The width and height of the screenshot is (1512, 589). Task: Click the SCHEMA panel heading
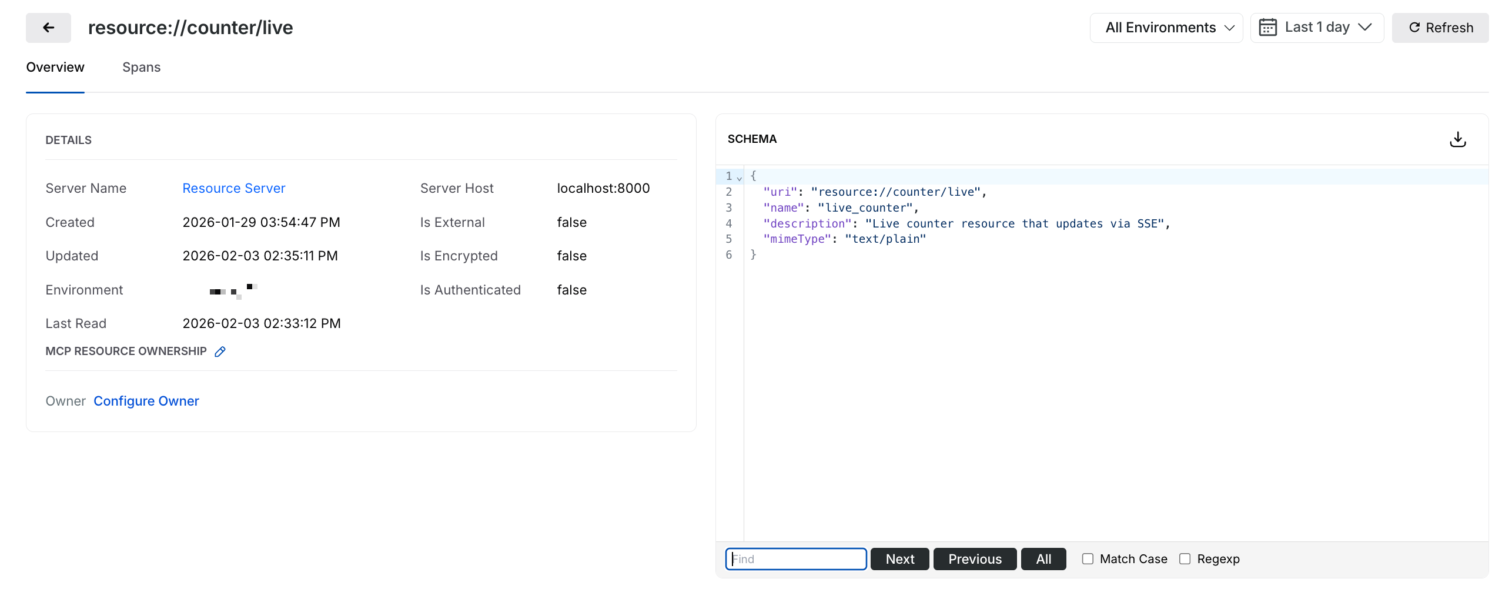pos(752,139)
